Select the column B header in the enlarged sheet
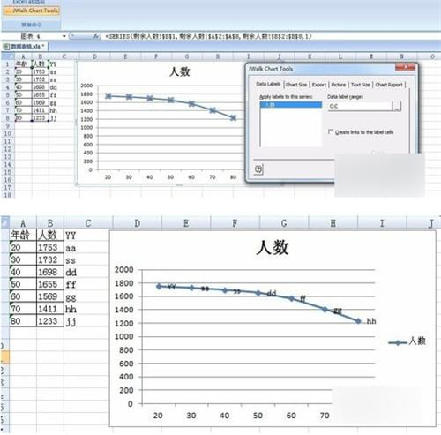Screen dimensions: 441x435 [50, 223]
